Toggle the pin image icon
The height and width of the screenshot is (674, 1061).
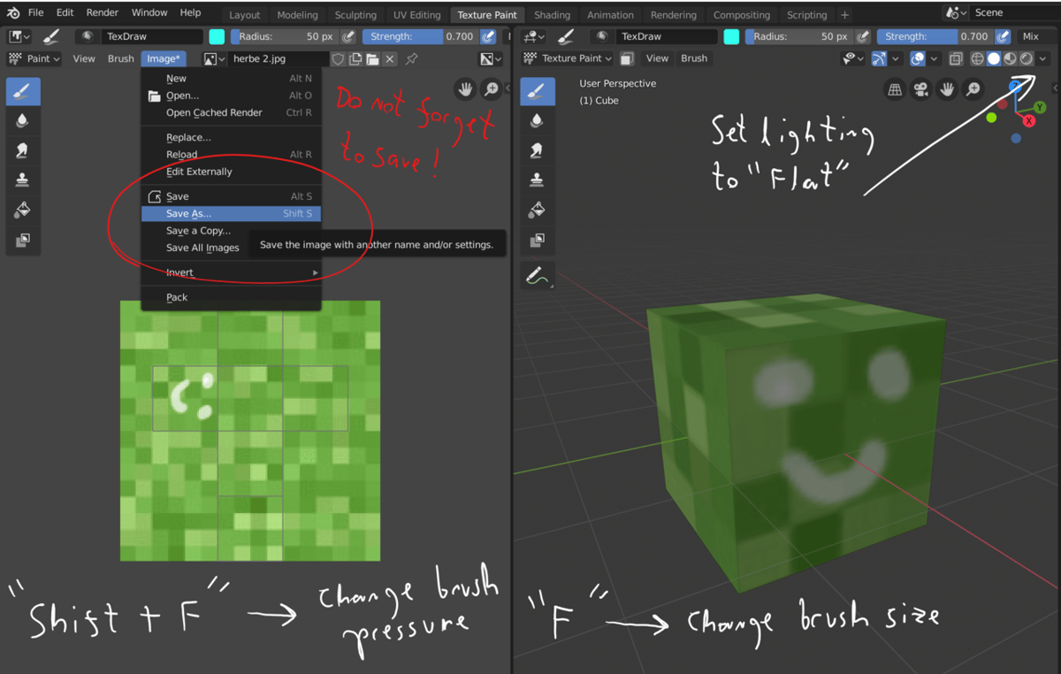click(412, 59)
